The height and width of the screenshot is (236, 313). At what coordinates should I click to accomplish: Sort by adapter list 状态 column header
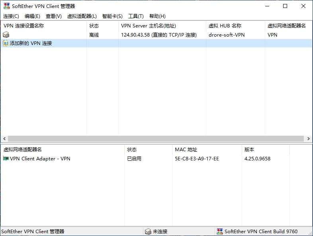[x=148, y=149]
